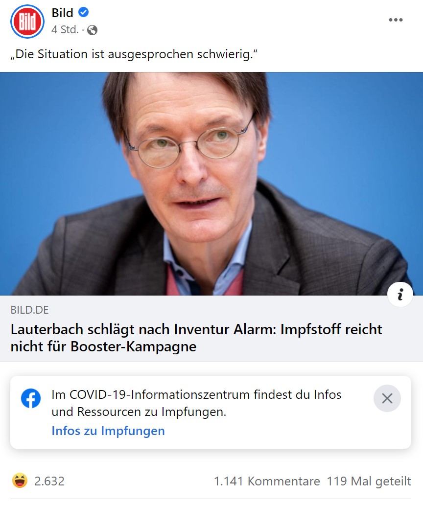
Task: Show the 2.632 reactions list
Action: tap(49, 481)
